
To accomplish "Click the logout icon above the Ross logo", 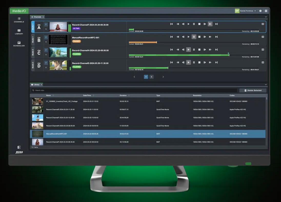I will tap(19, 147).
